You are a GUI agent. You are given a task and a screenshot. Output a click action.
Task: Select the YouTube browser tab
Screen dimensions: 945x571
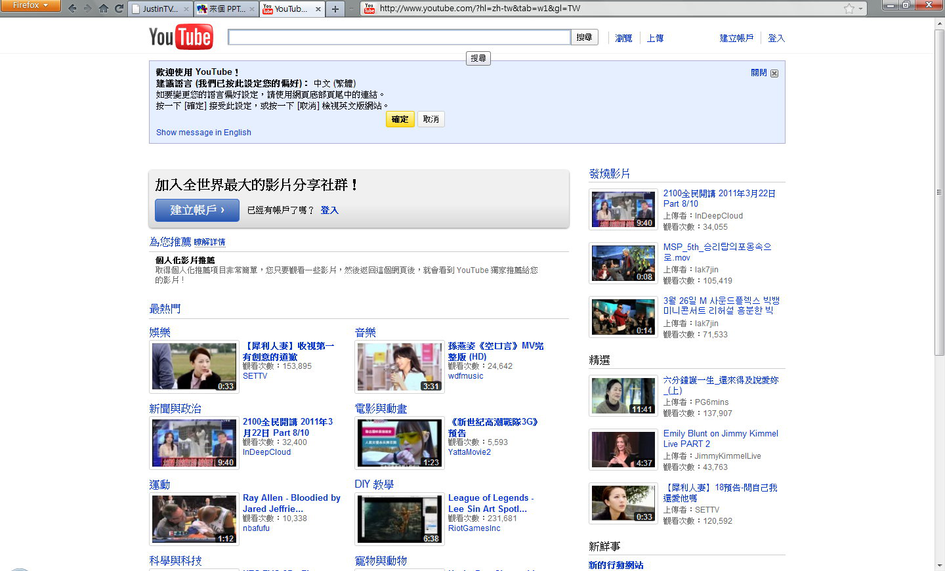point(291,9)
